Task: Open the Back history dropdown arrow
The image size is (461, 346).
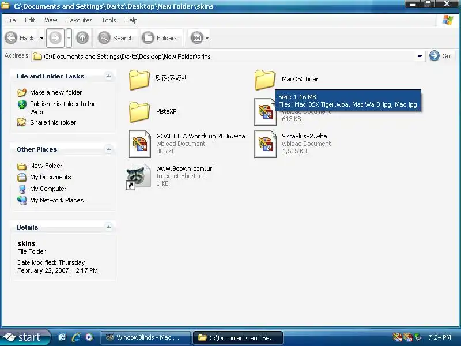Action: (x=41, y=38)
